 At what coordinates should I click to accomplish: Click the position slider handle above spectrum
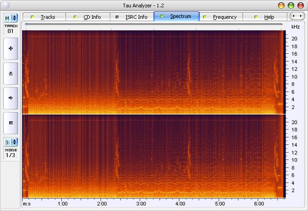(x=26, y=24)
